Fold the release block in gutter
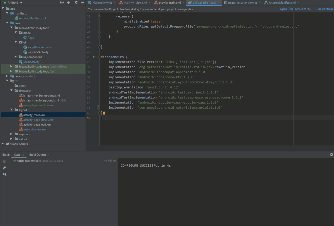 click(99, 16)
